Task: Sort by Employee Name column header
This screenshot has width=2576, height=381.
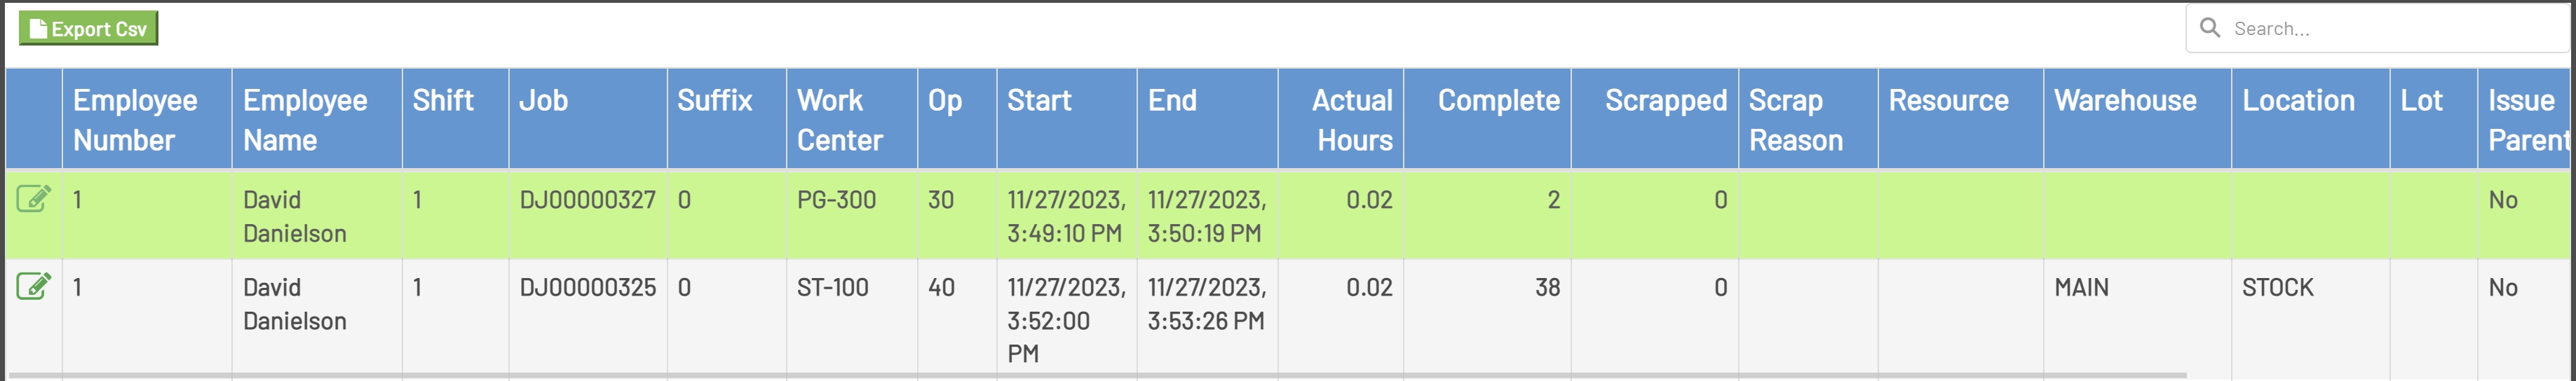Action: 305,120
